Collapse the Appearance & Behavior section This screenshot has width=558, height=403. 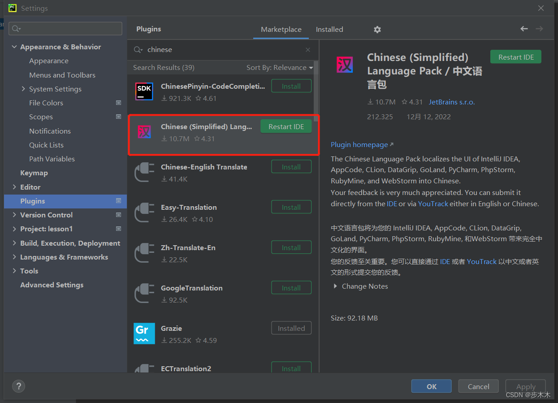pyautogui.click(x=14, y=47)
